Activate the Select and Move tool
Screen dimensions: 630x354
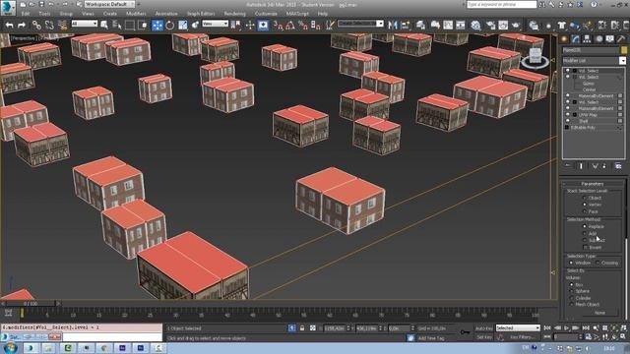tap(157, 26)
